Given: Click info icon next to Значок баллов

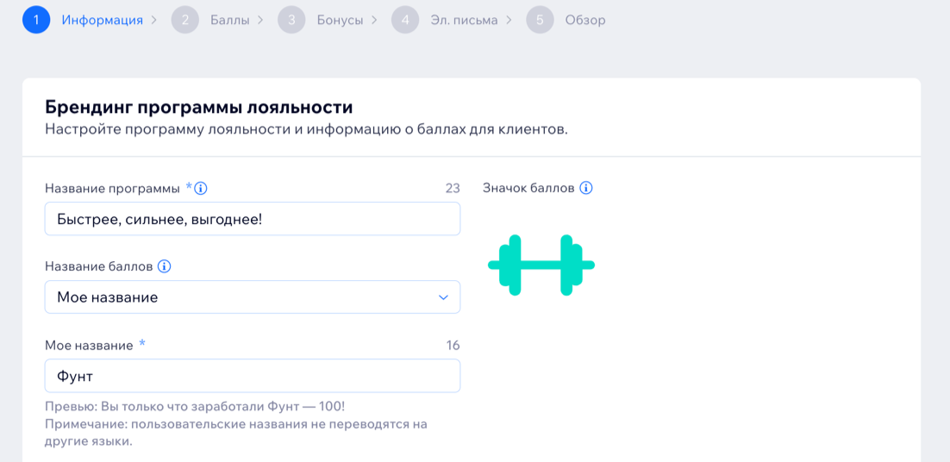Looking at the screenshot, I should (x=586, y=188).
